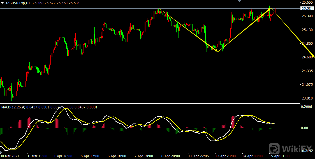Screen dimensions: 315x159
Task: Click the -0.2142 MACD scale value
Action: pyautogui.click(x=307, y=151)
